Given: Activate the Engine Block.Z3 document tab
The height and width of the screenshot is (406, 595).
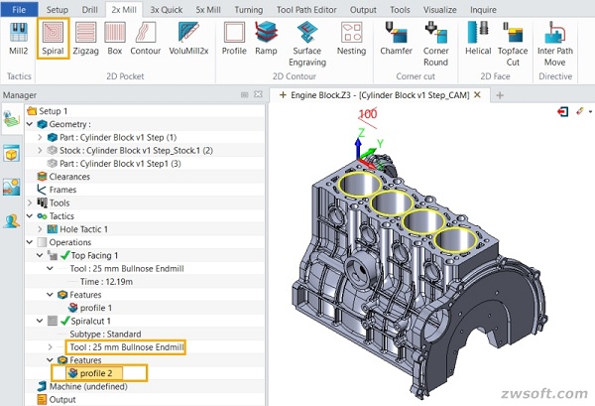Looking at the screenshot, I should tap(380, 95).
